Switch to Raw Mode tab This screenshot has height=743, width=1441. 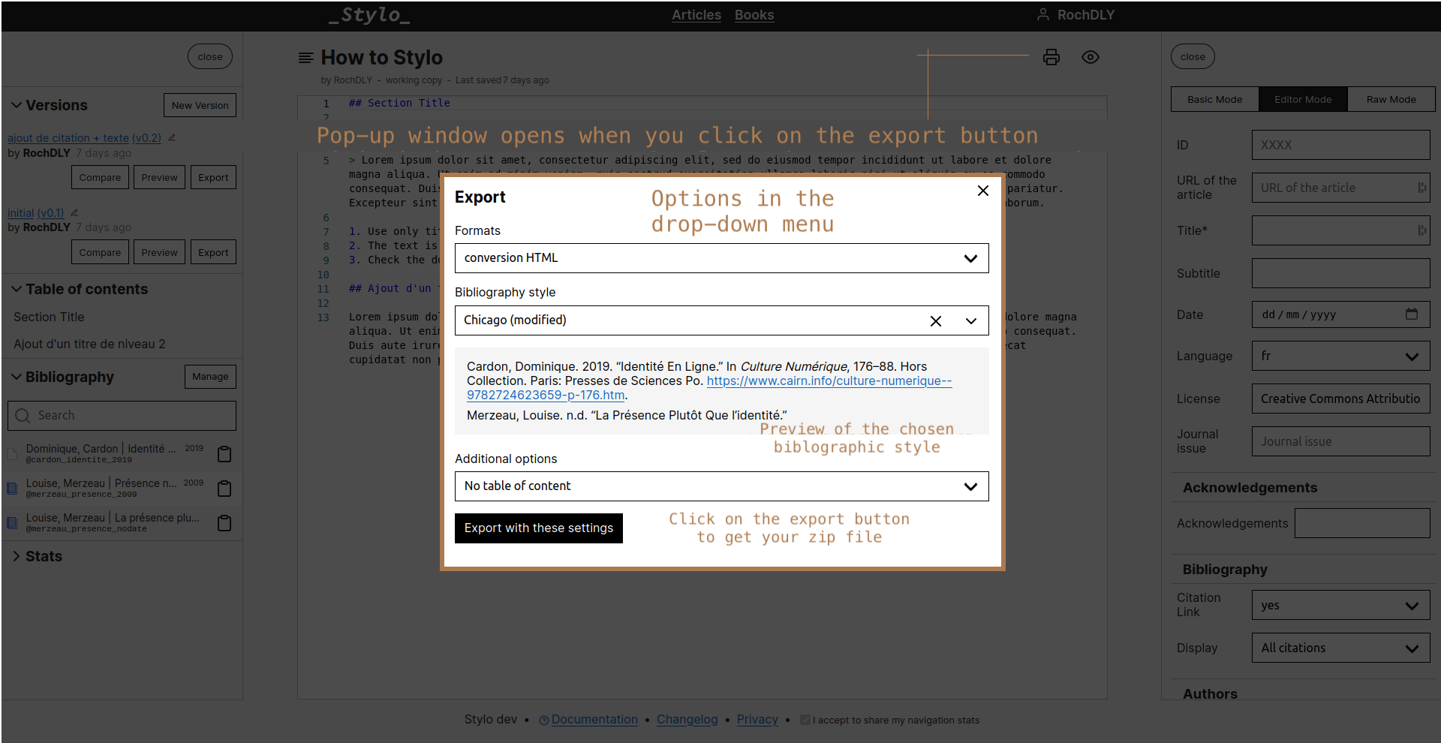[1391, 99]
